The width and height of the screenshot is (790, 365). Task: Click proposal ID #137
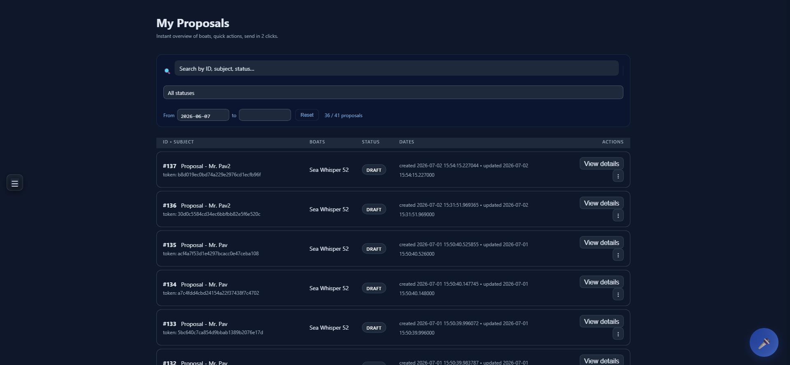pos(170,166)
